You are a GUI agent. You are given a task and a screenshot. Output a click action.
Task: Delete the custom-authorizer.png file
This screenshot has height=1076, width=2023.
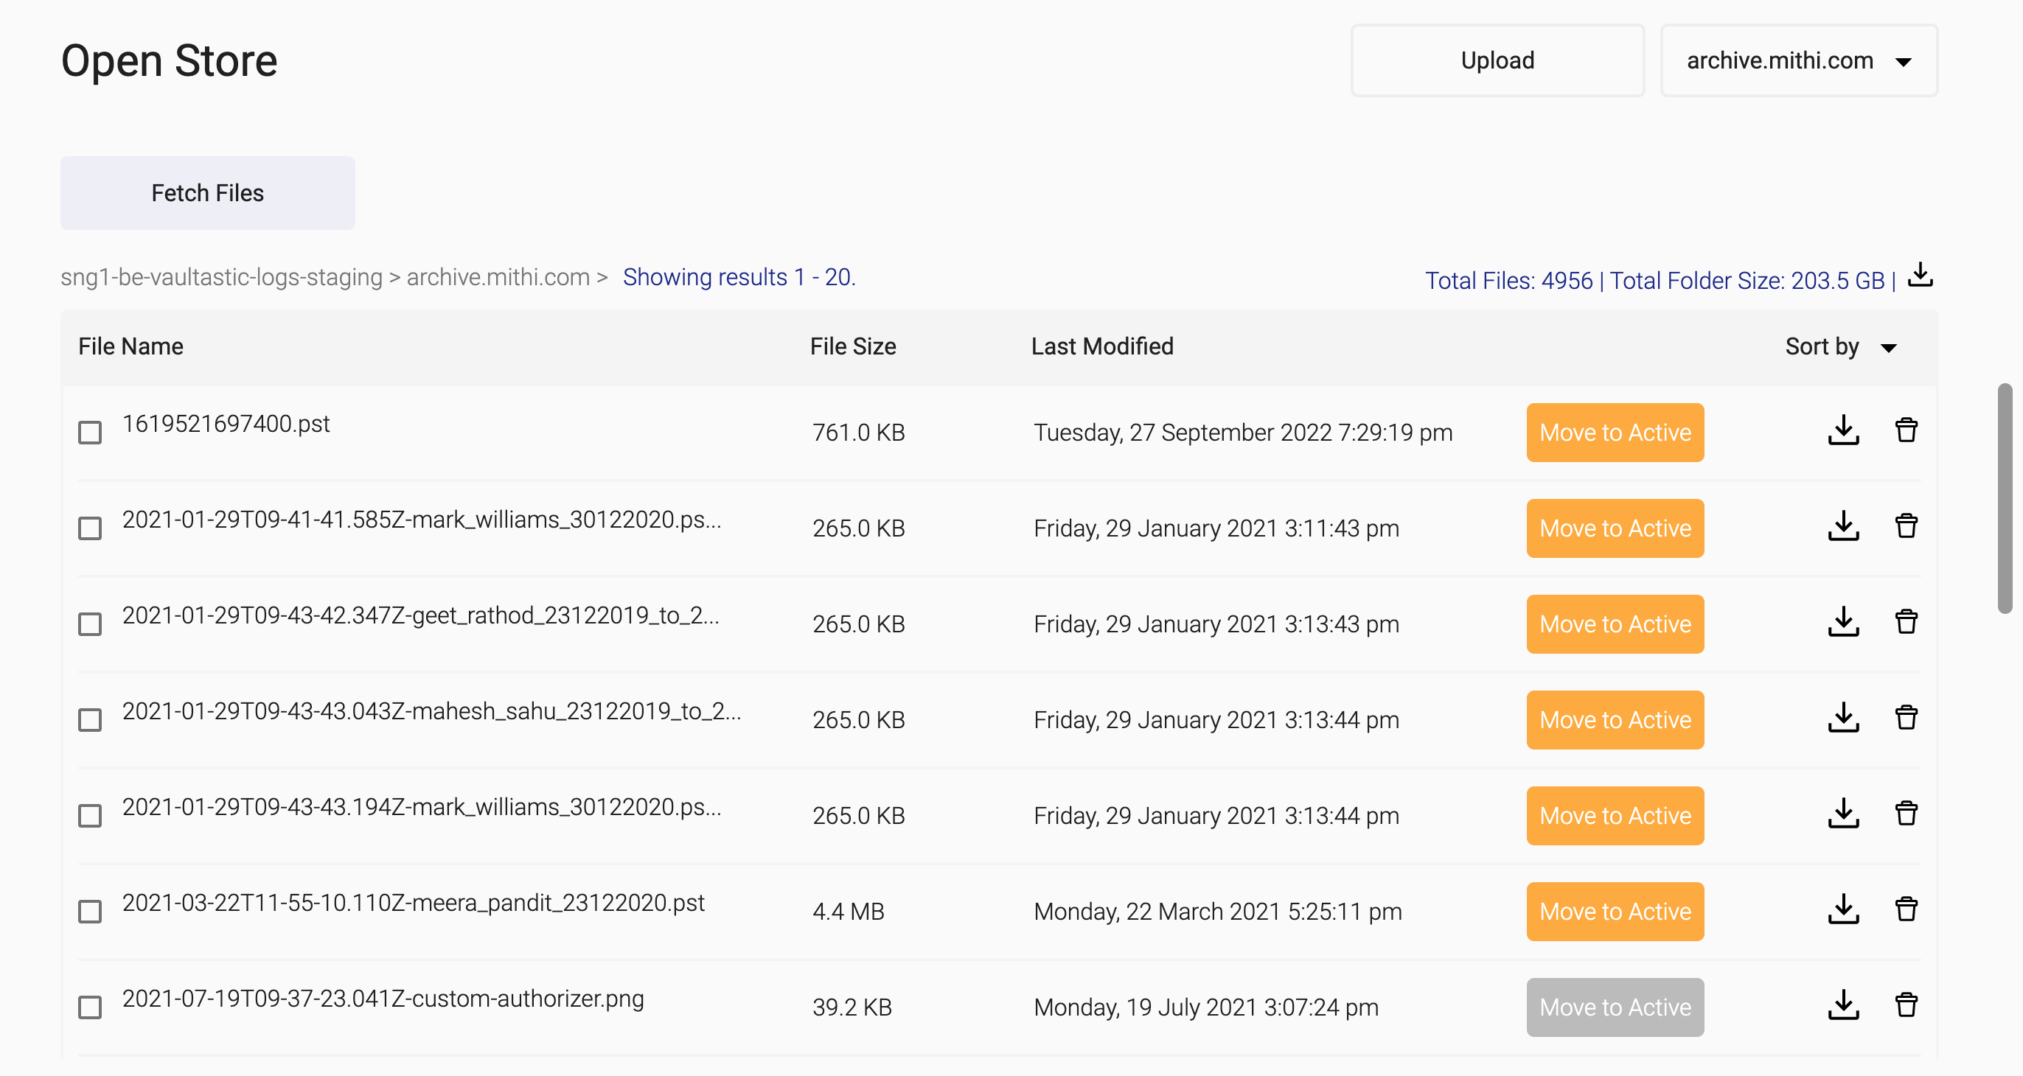[1905, 1006]
